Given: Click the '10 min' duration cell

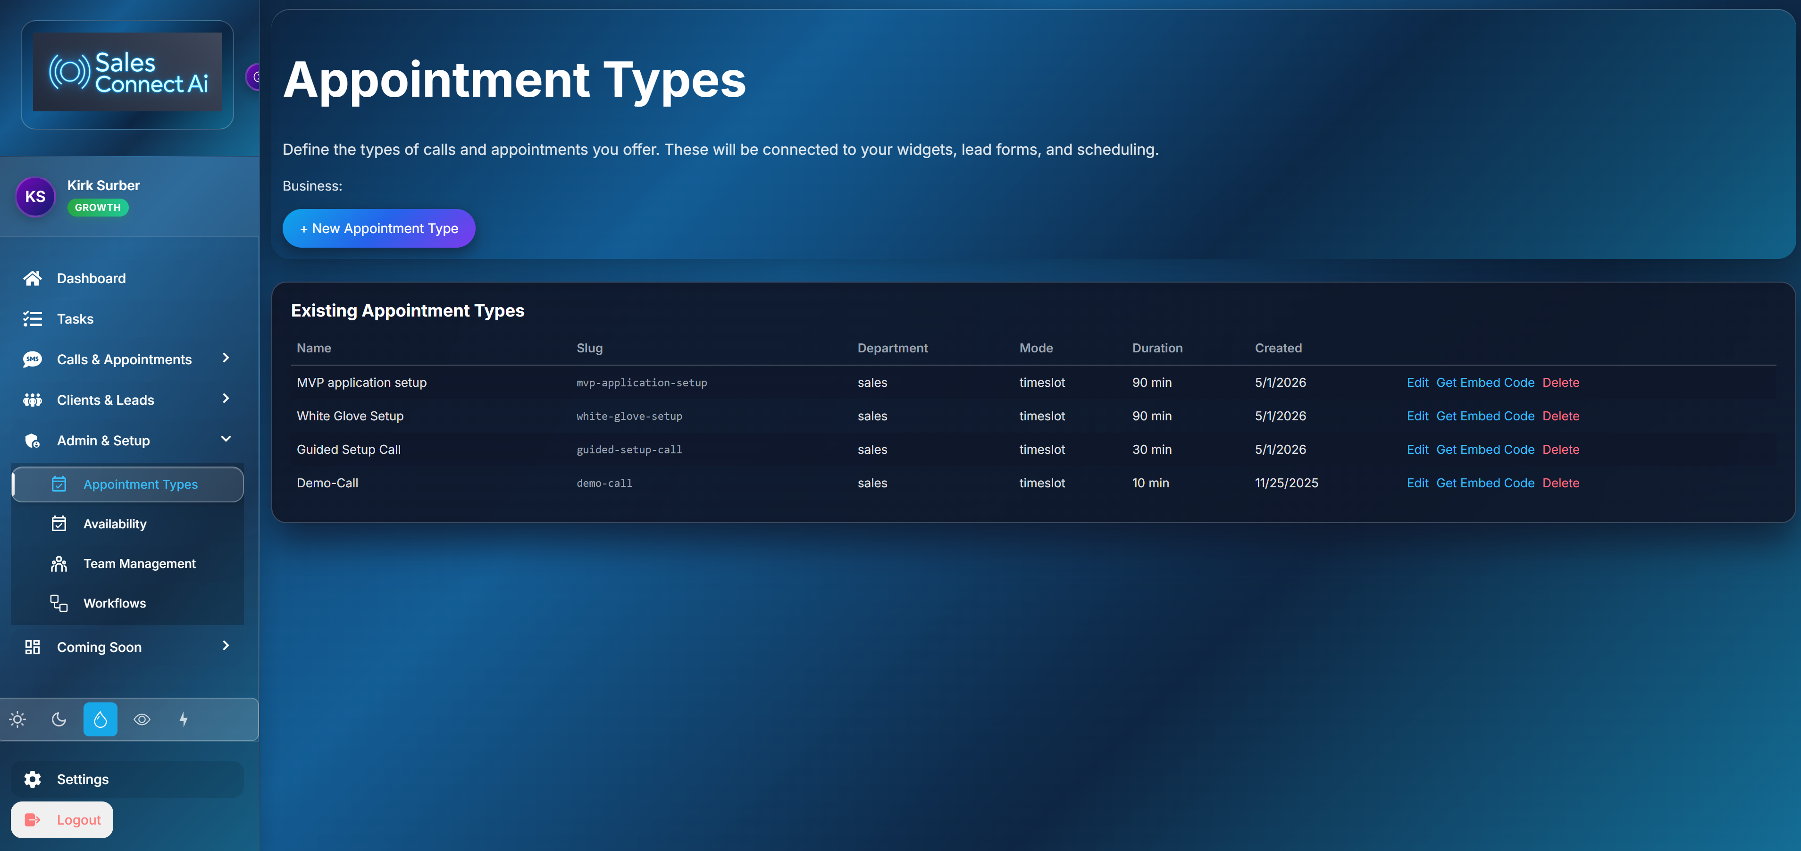Looking at the screenshot, I should (x=1150, y=483).
